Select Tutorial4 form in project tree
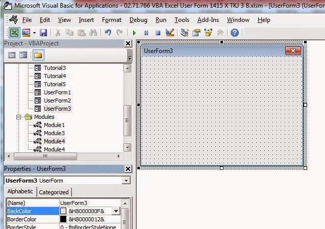The height and width of the screenshot is (229, 325). pos(55,76)
